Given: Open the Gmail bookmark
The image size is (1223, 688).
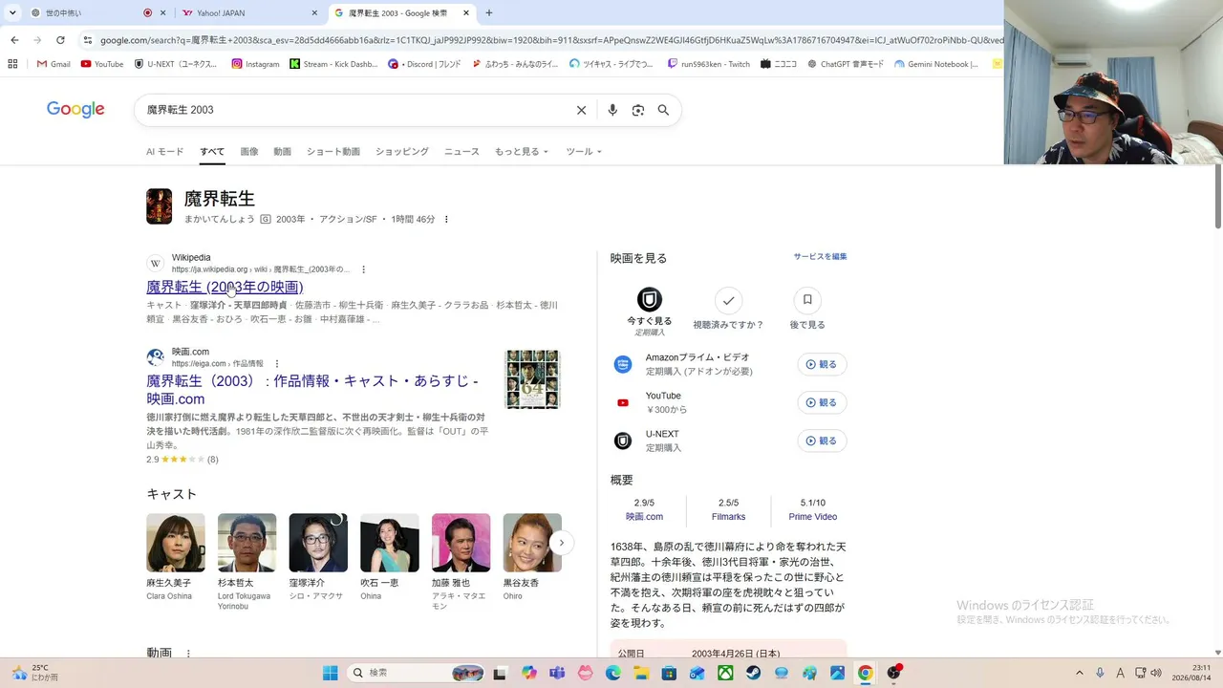Looking at the screenshot, I should 54,64.
